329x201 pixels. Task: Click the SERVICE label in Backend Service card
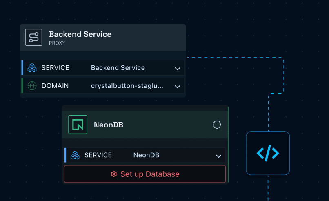55,68
